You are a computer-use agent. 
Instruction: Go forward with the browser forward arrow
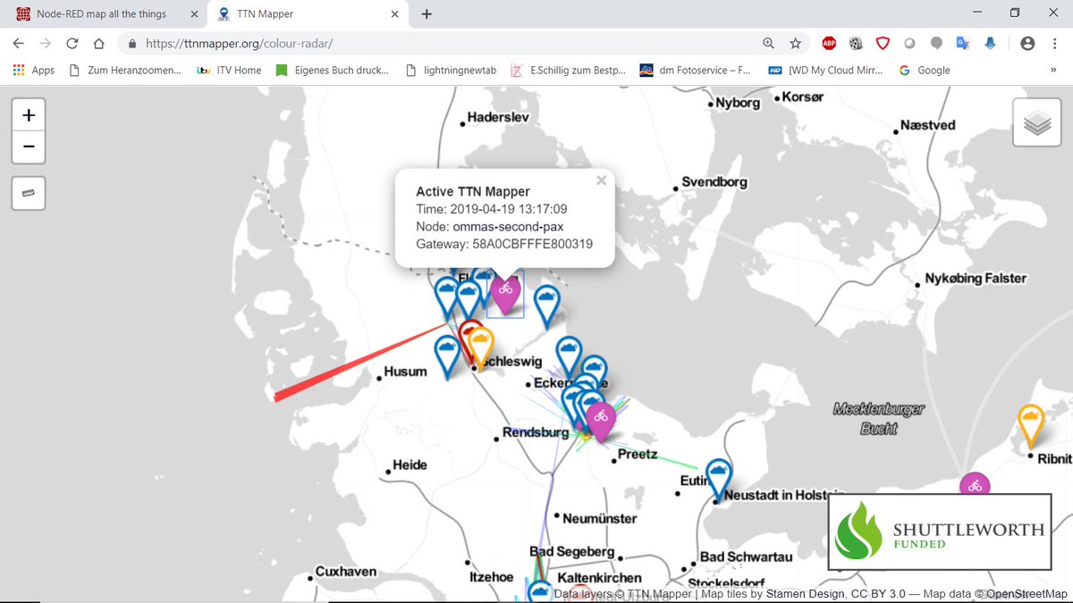pyautogui.click(x=46, y=43)
